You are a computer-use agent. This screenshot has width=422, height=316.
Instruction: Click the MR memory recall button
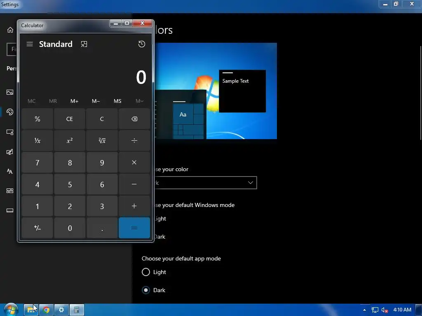coord(53,101)
